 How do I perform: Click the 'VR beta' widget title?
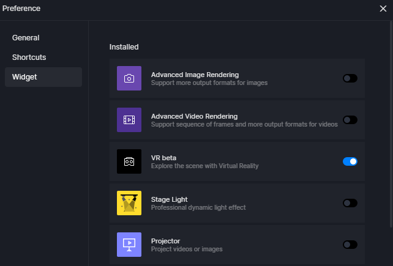(x=163, y=158)
